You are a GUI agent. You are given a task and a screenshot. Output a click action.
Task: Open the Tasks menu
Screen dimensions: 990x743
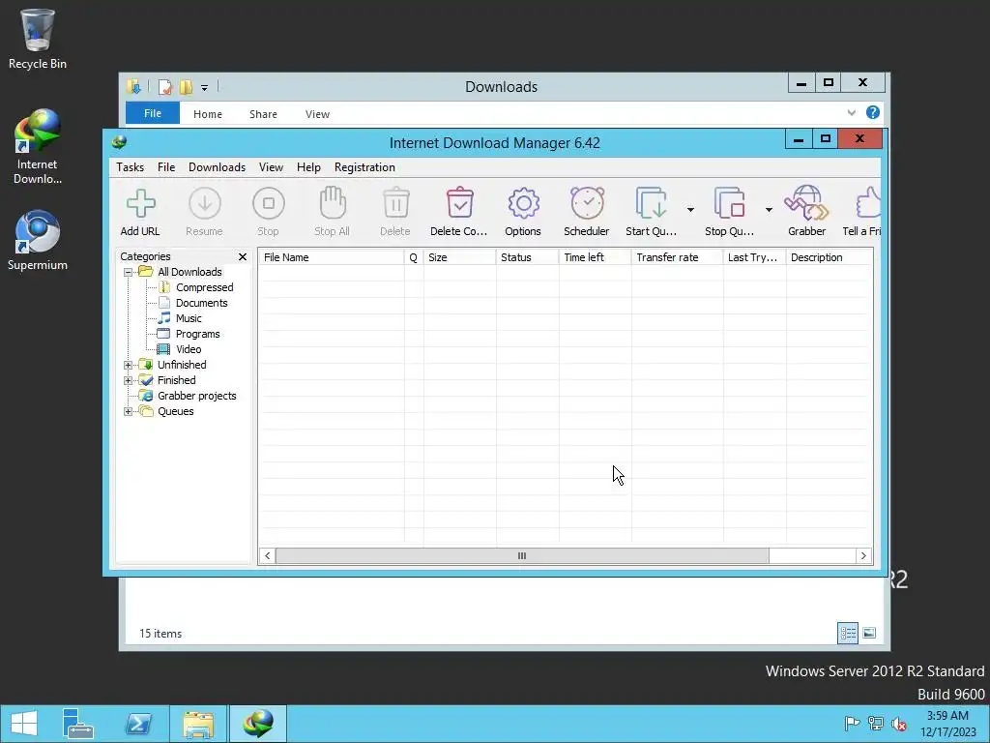pyautogui.click(x=131, y=167)
